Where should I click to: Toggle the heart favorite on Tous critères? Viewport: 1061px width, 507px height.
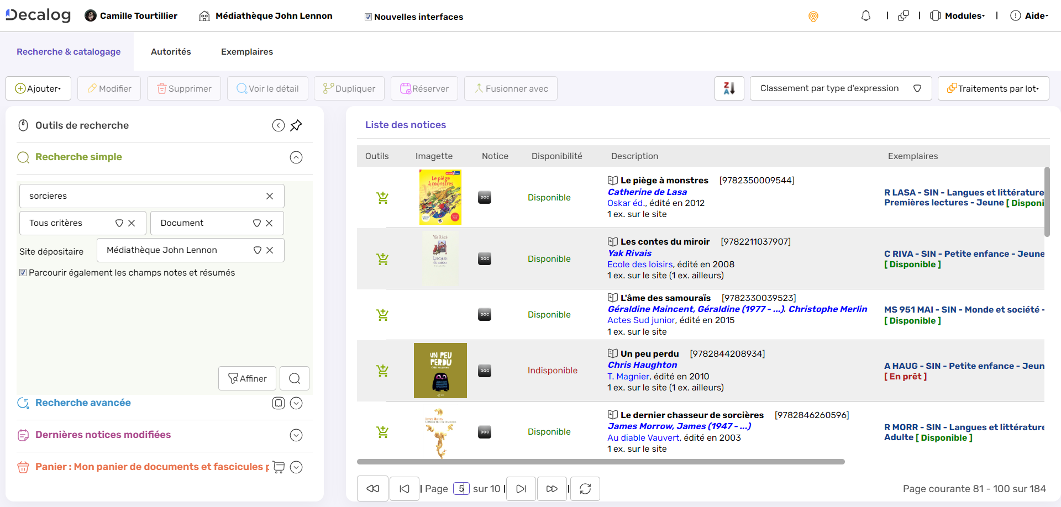[x=119, y=223]
